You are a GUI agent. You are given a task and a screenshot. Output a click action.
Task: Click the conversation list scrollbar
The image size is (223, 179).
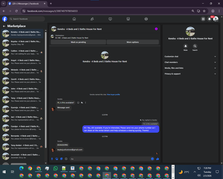tap(45, 89)
